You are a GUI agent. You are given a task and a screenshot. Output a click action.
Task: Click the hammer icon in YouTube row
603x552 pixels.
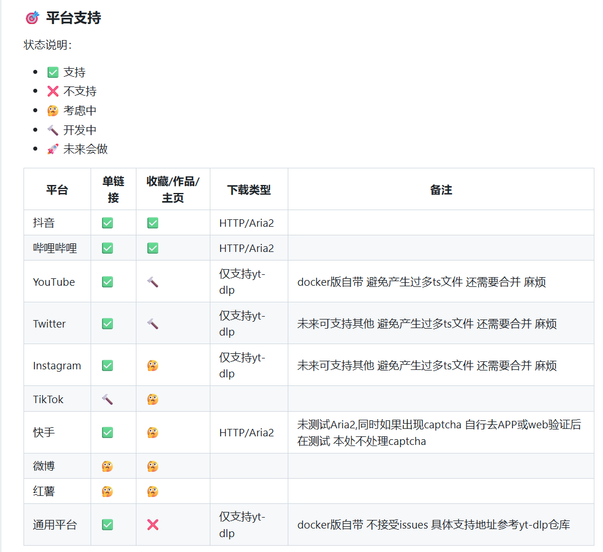[x=152, y=282]
